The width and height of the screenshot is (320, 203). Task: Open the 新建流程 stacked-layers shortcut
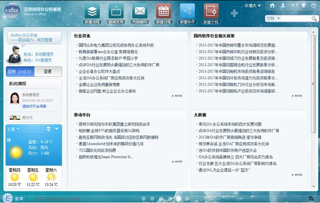pyautogui.click(x=92, y=11)
